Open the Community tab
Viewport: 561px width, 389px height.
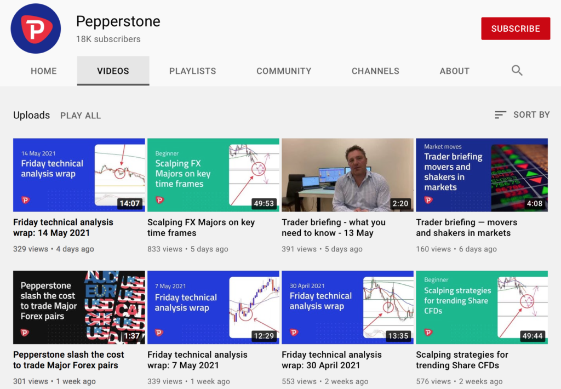(x=284, y=71)
